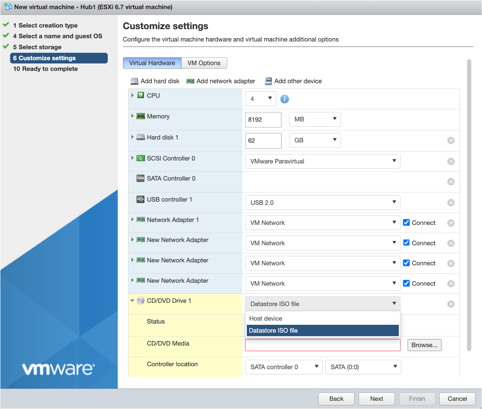Toggle Connect checkbox for first New Network Adapter
482x409 pixels.
[407, 243]
